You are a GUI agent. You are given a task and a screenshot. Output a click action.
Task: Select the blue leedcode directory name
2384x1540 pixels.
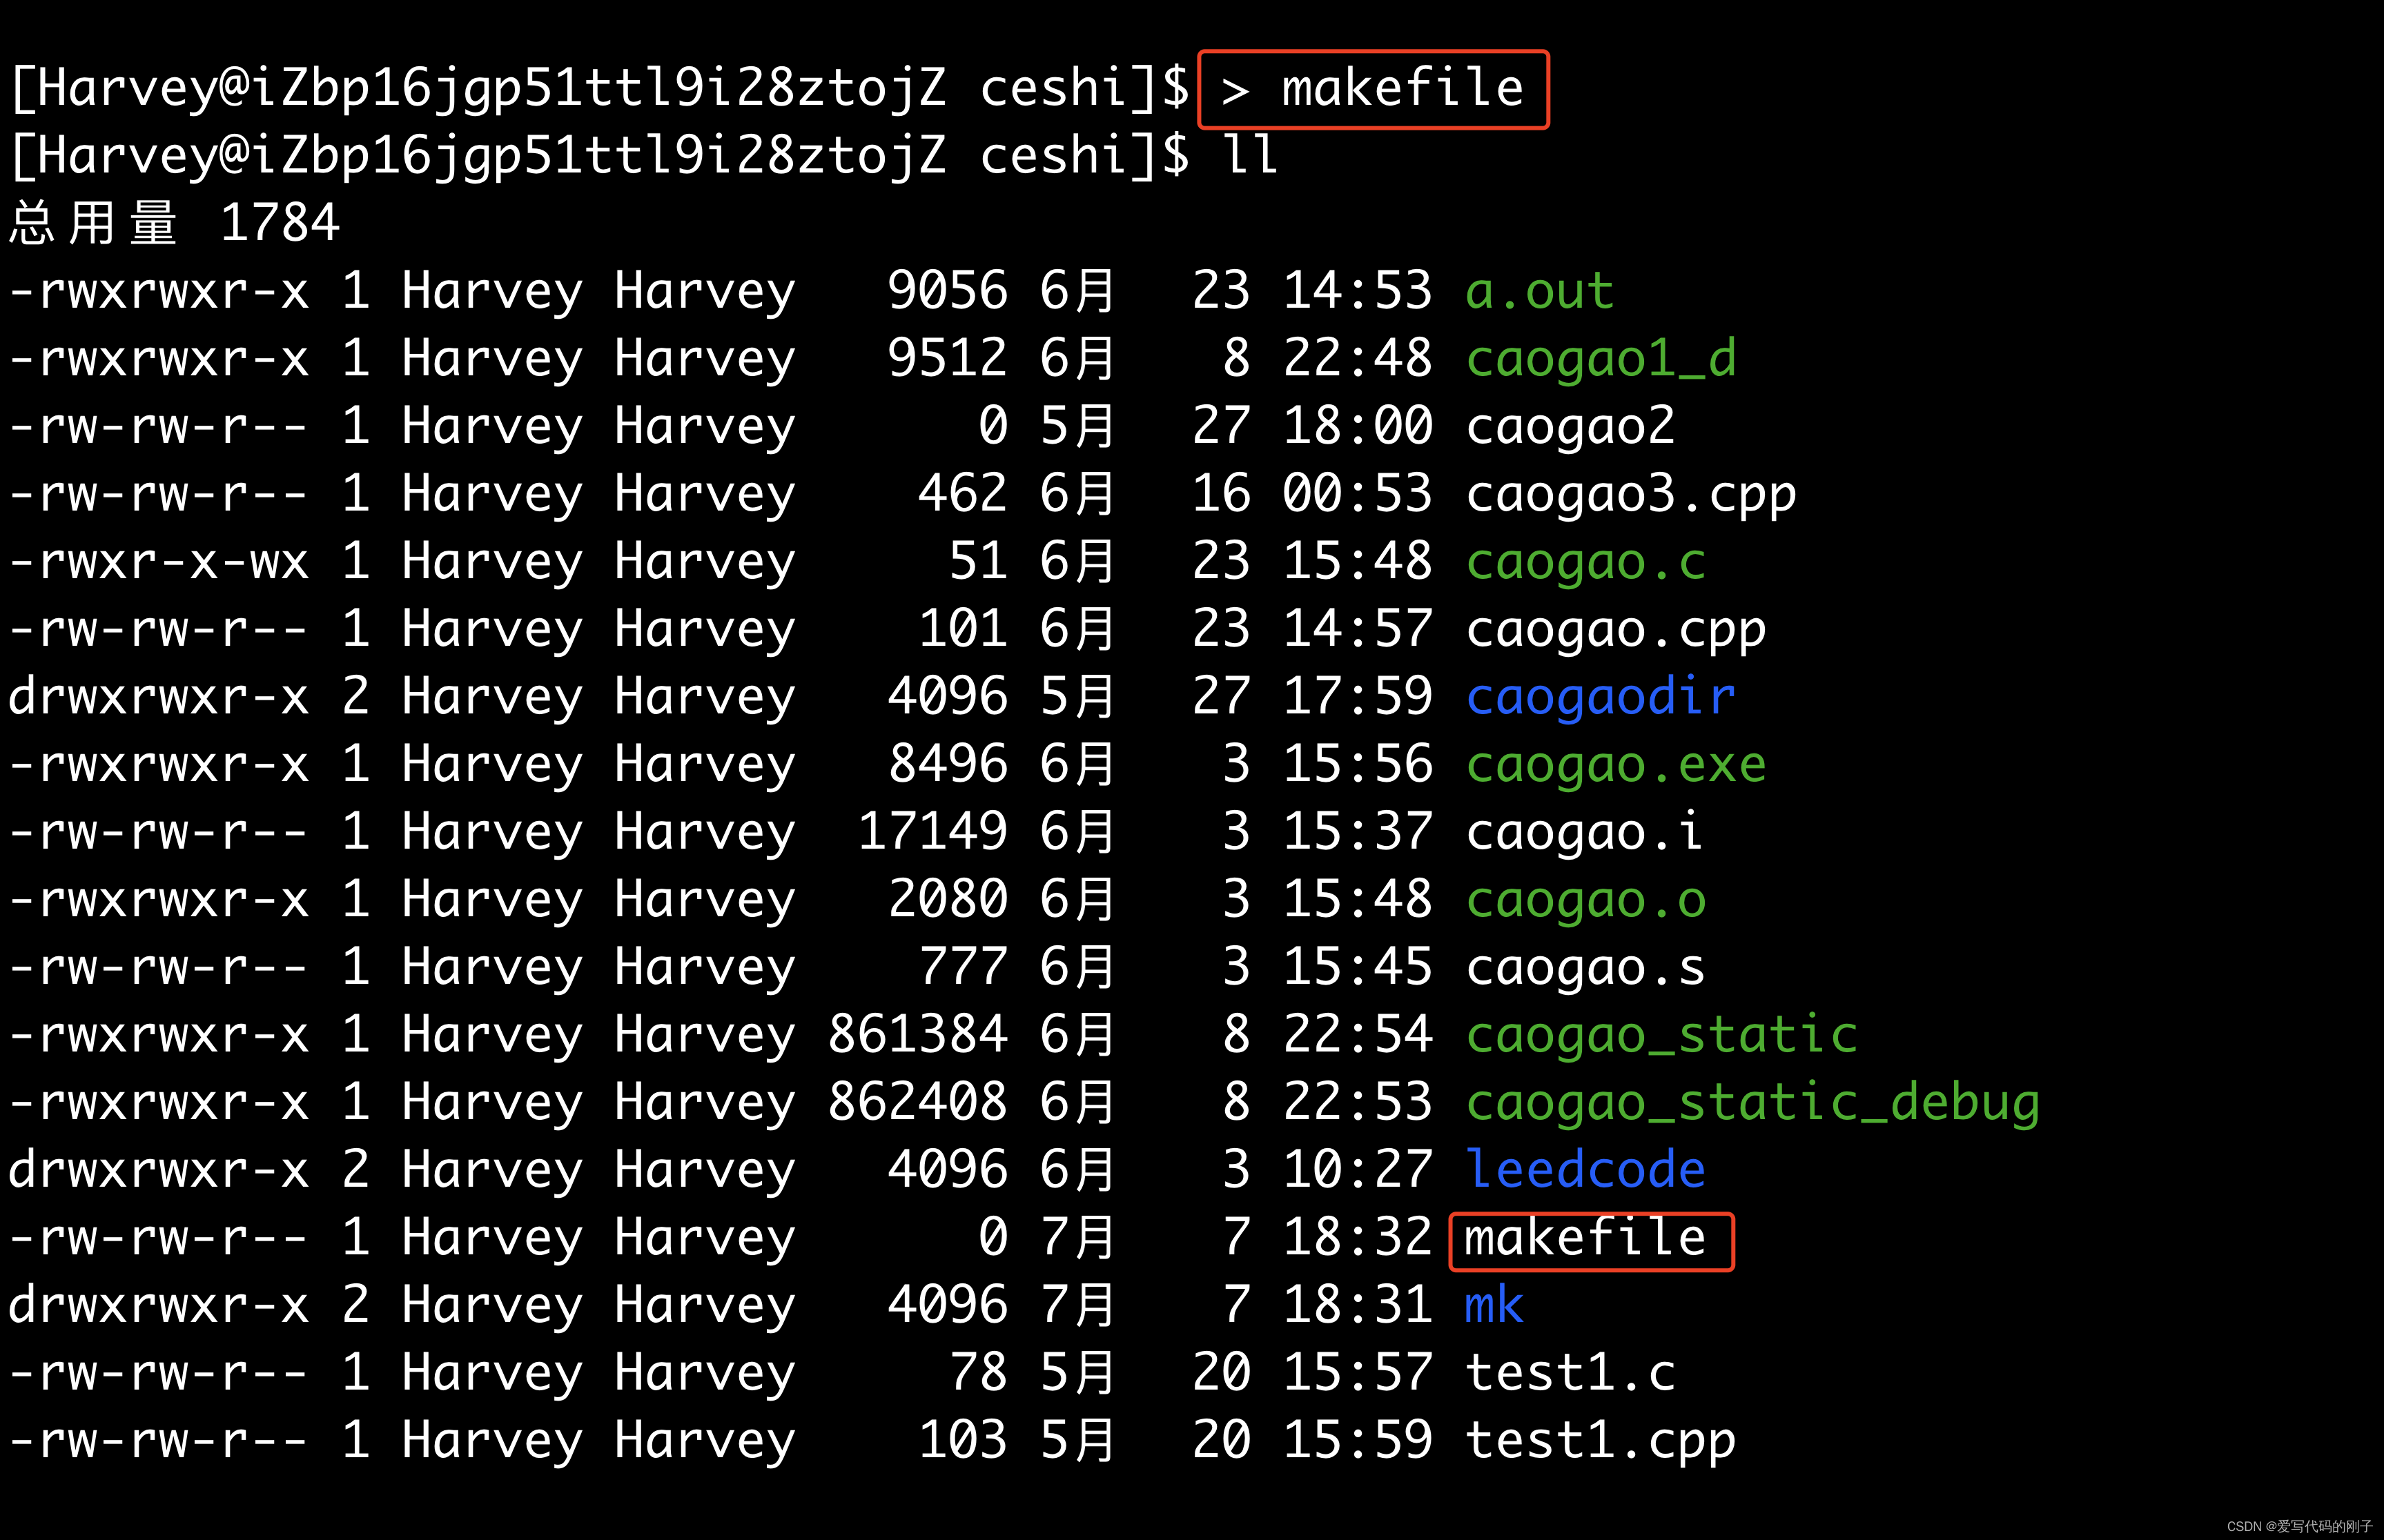[x=1585, y=1169]
